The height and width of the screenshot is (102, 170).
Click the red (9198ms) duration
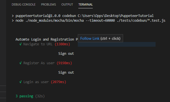(64, 63)
